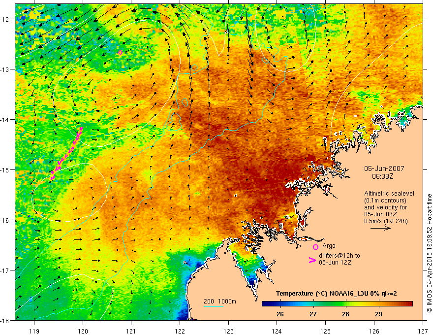The image size is (433, 335).
Task: Click the '127' longitude axis label
Action: [423, 331]
